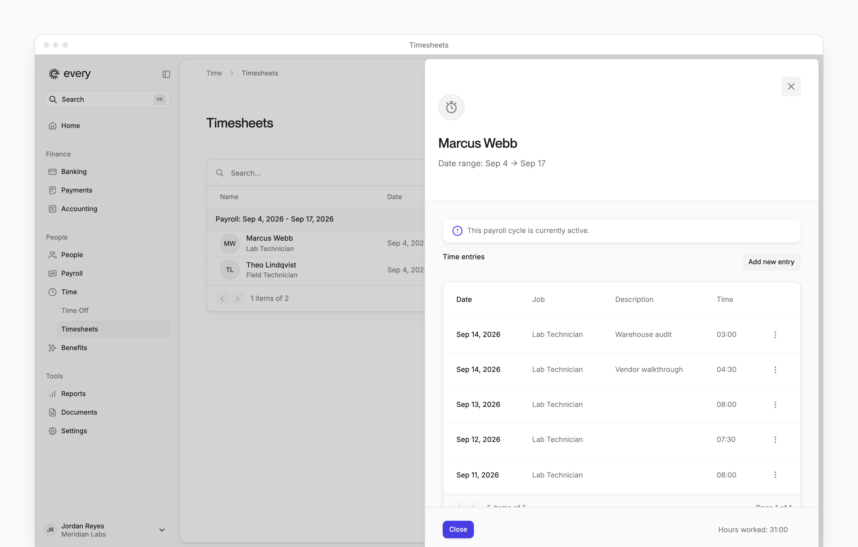This screenshot has width=858, height=547.
Task: Select Marcus Webb row in list
Action: pos(316,243)
